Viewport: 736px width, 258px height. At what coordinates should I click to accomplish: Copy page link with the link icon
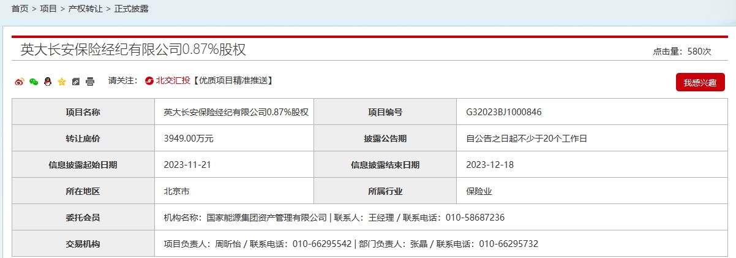click(x=76, y=82)
